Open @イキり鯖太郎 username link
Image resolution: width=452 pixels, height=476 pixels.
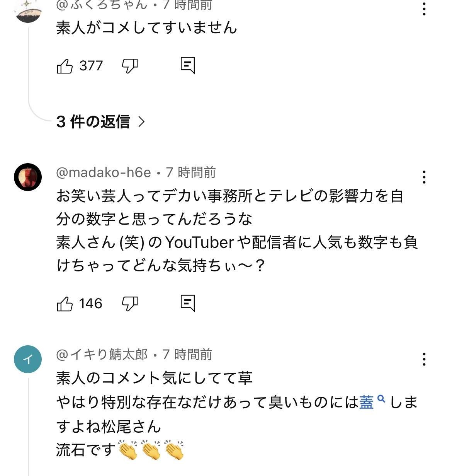click(x=102, y=355)
